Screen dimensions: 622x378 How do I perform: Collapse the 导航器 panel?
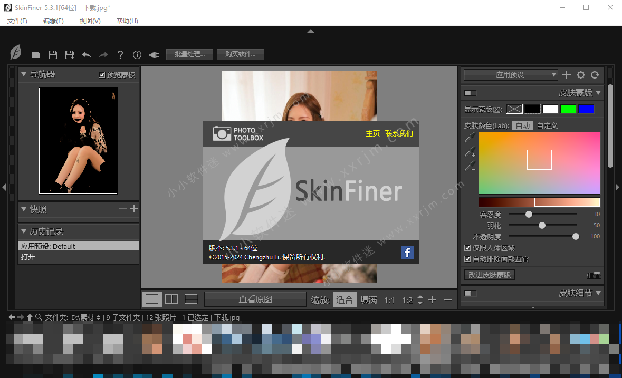(24, 74)
